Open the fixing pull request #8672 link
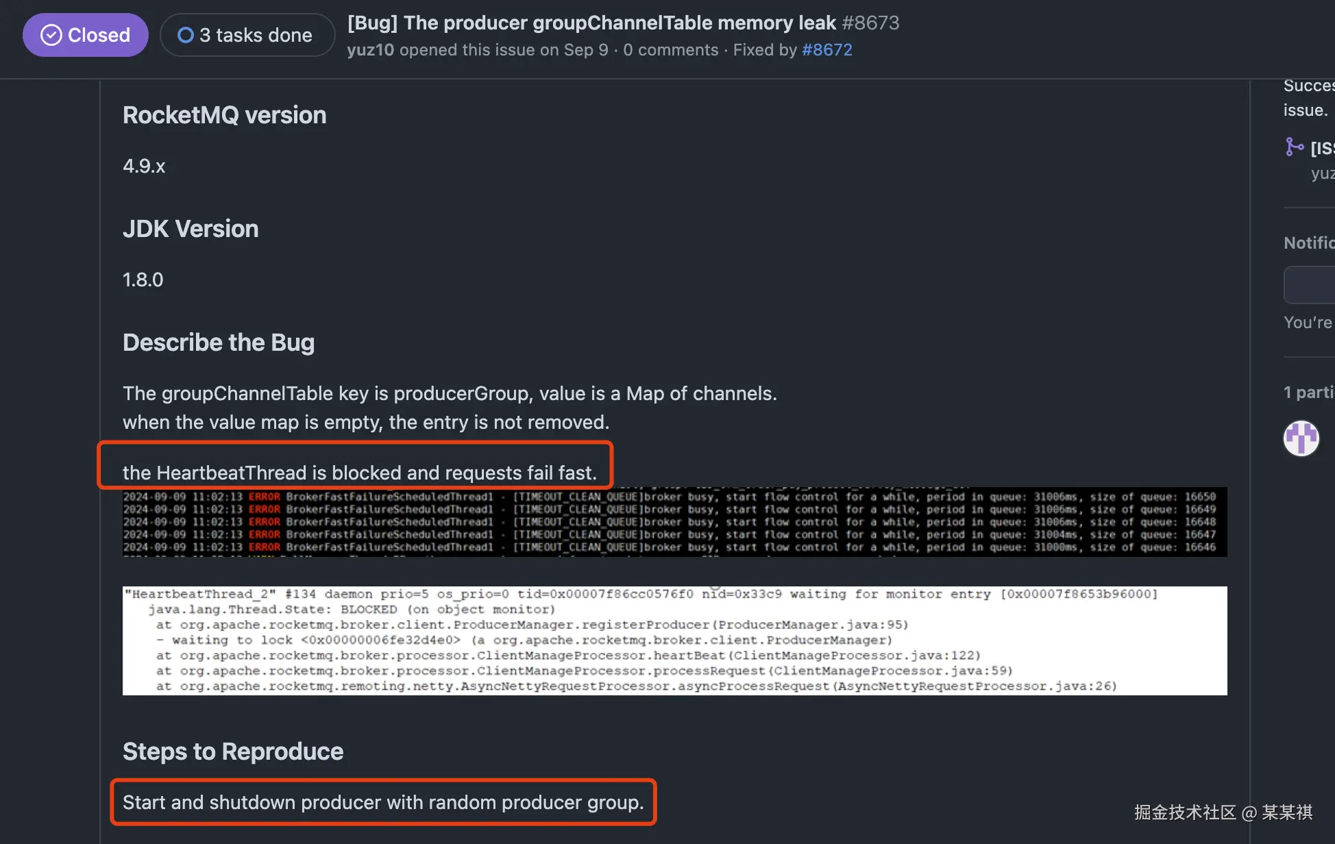The width and height of the screenshot is (1335, 844). (x=826, y=50)
